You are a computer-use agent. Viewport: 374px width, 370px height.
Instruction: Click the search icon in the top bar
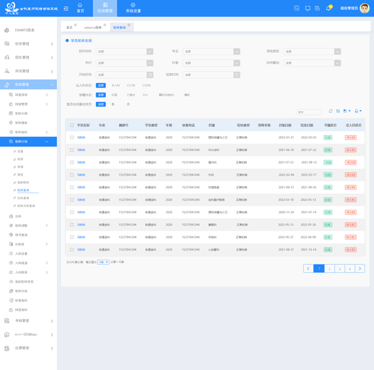[x=297, y=8]
